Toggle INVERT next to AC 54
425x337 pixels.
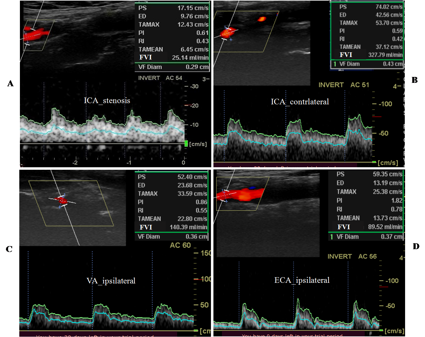[x=149, y=78]
